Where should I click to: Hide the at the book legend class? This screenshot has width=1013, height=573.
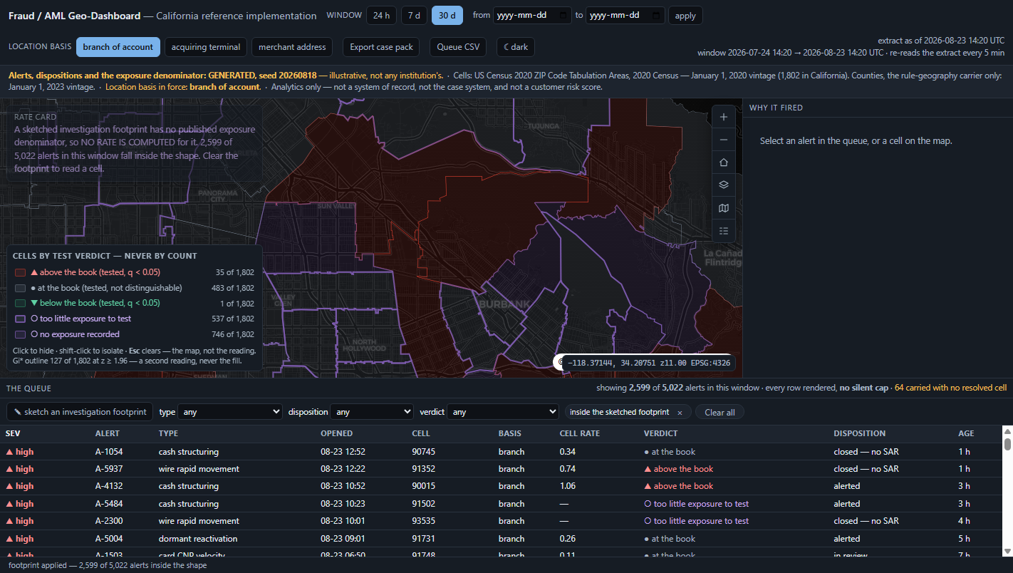[134, 288]
